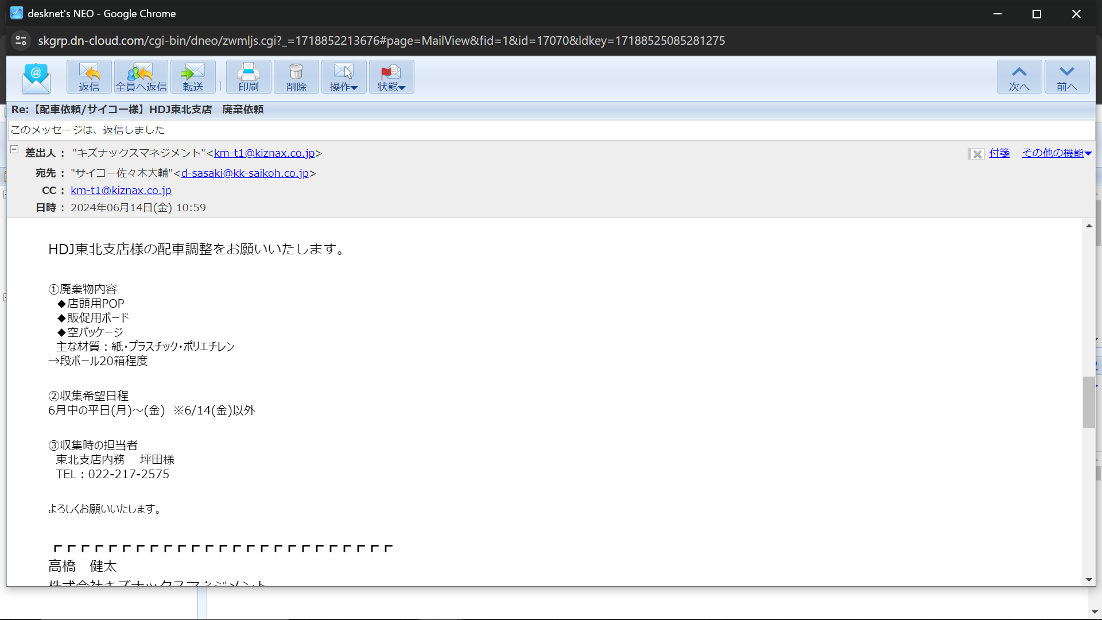Click the CC address km-t1@kiznax.co.jp

pos(121,191)
